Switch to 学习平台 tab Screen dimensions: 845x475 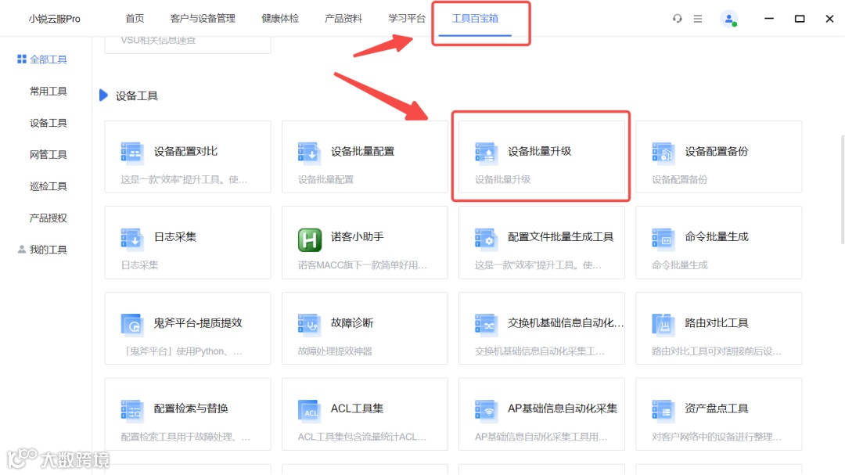click(407, 18)
